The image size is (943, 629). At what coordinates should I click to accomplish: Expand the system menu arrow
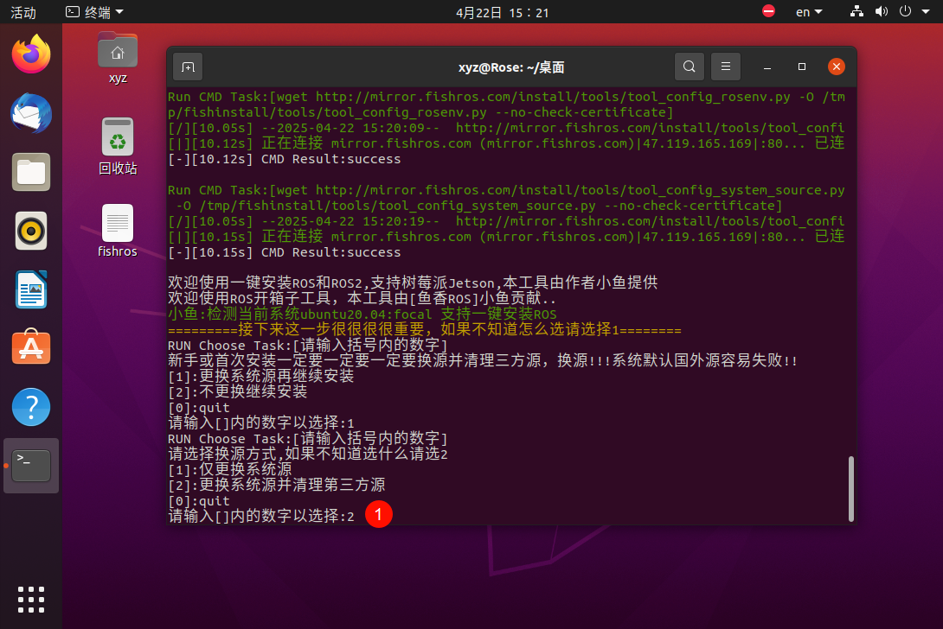point(926,11)
